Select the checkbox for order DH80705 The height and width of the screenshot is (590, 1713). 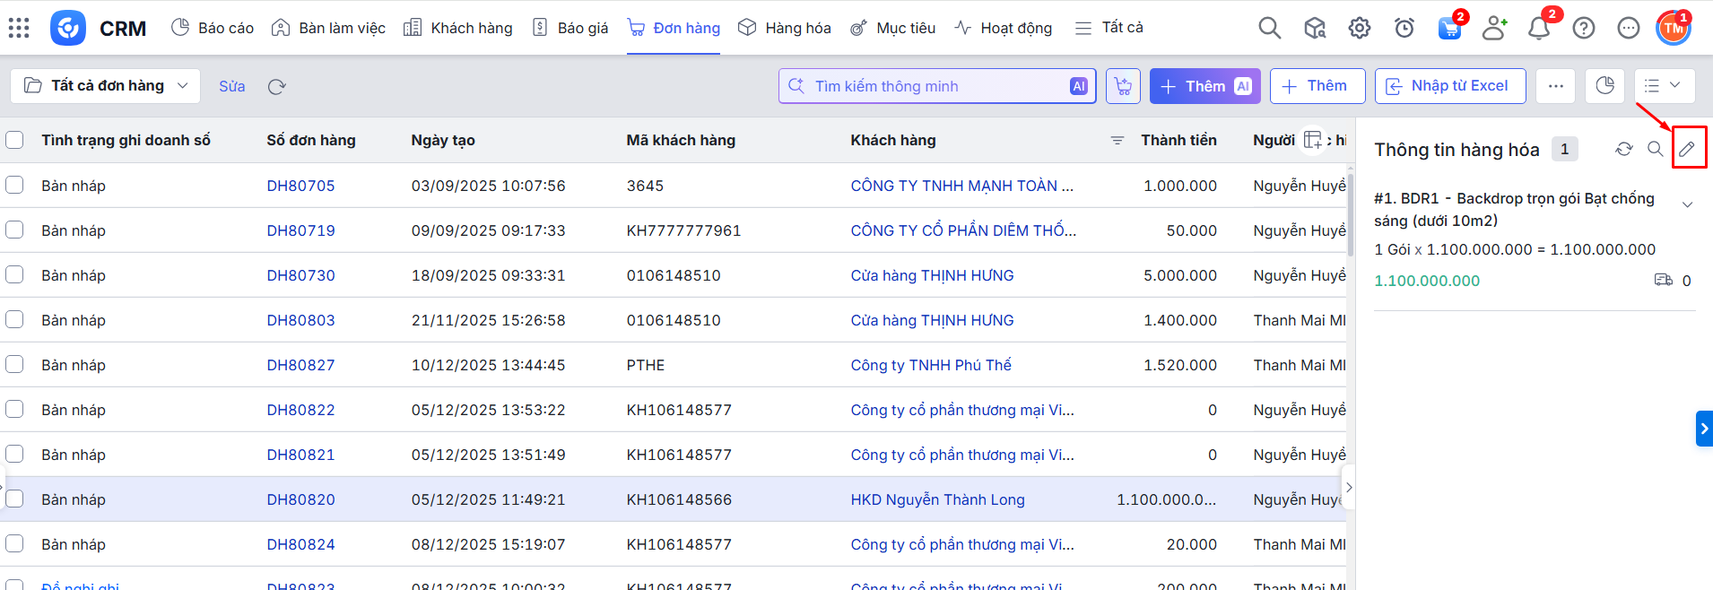coord(14,186)
